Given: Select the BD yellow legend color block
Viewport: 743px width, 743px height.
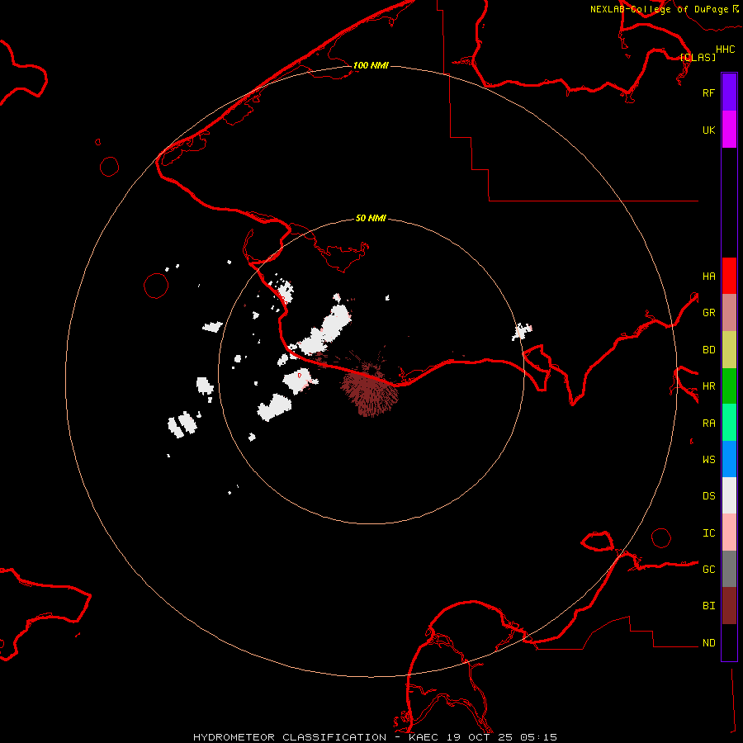Looking at the screenshot, I should [729, 349].
